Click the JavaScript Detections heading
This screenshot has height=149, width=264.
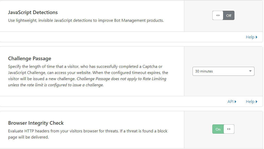(x=33, y=12)
